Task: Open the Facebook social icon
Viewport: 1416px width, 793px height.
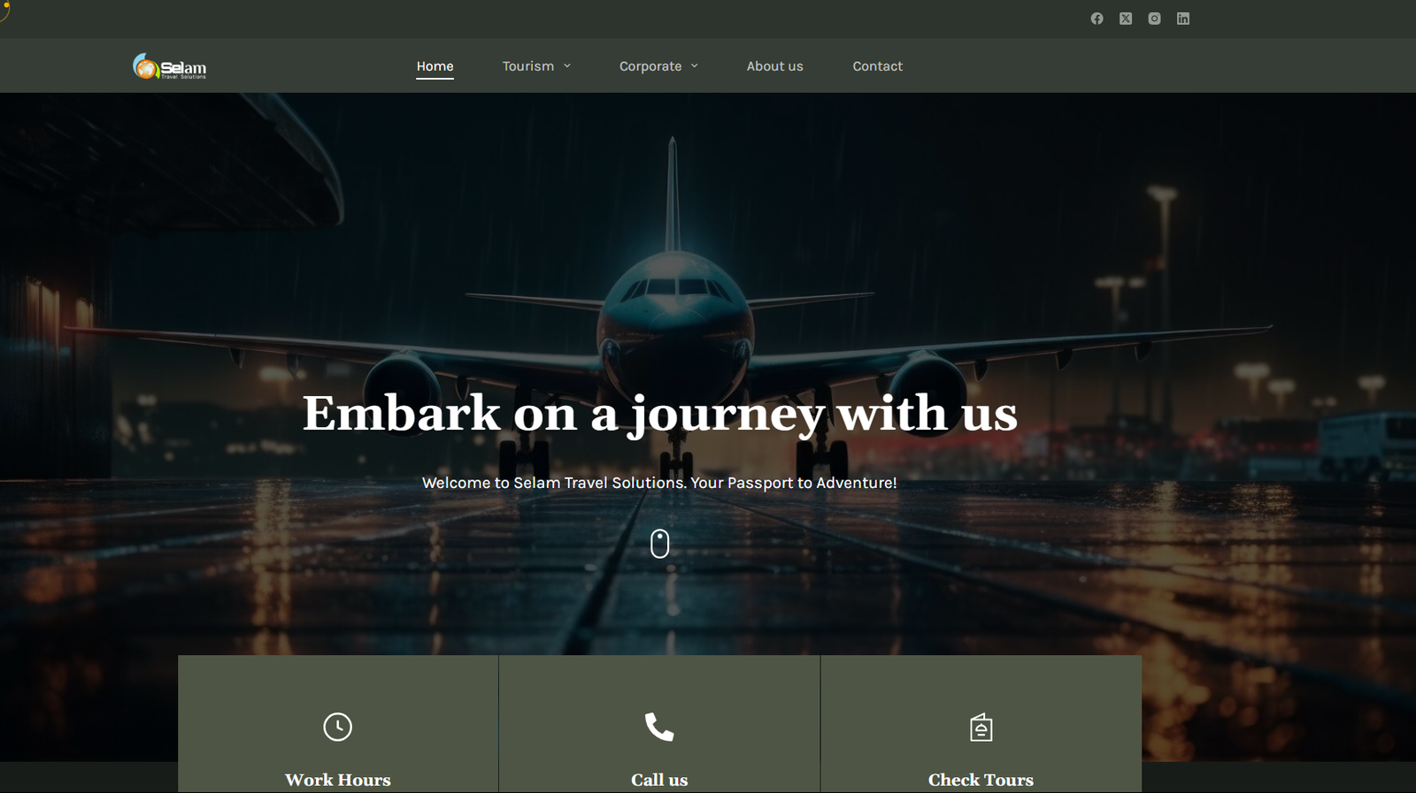Action: click(1097, 19)
